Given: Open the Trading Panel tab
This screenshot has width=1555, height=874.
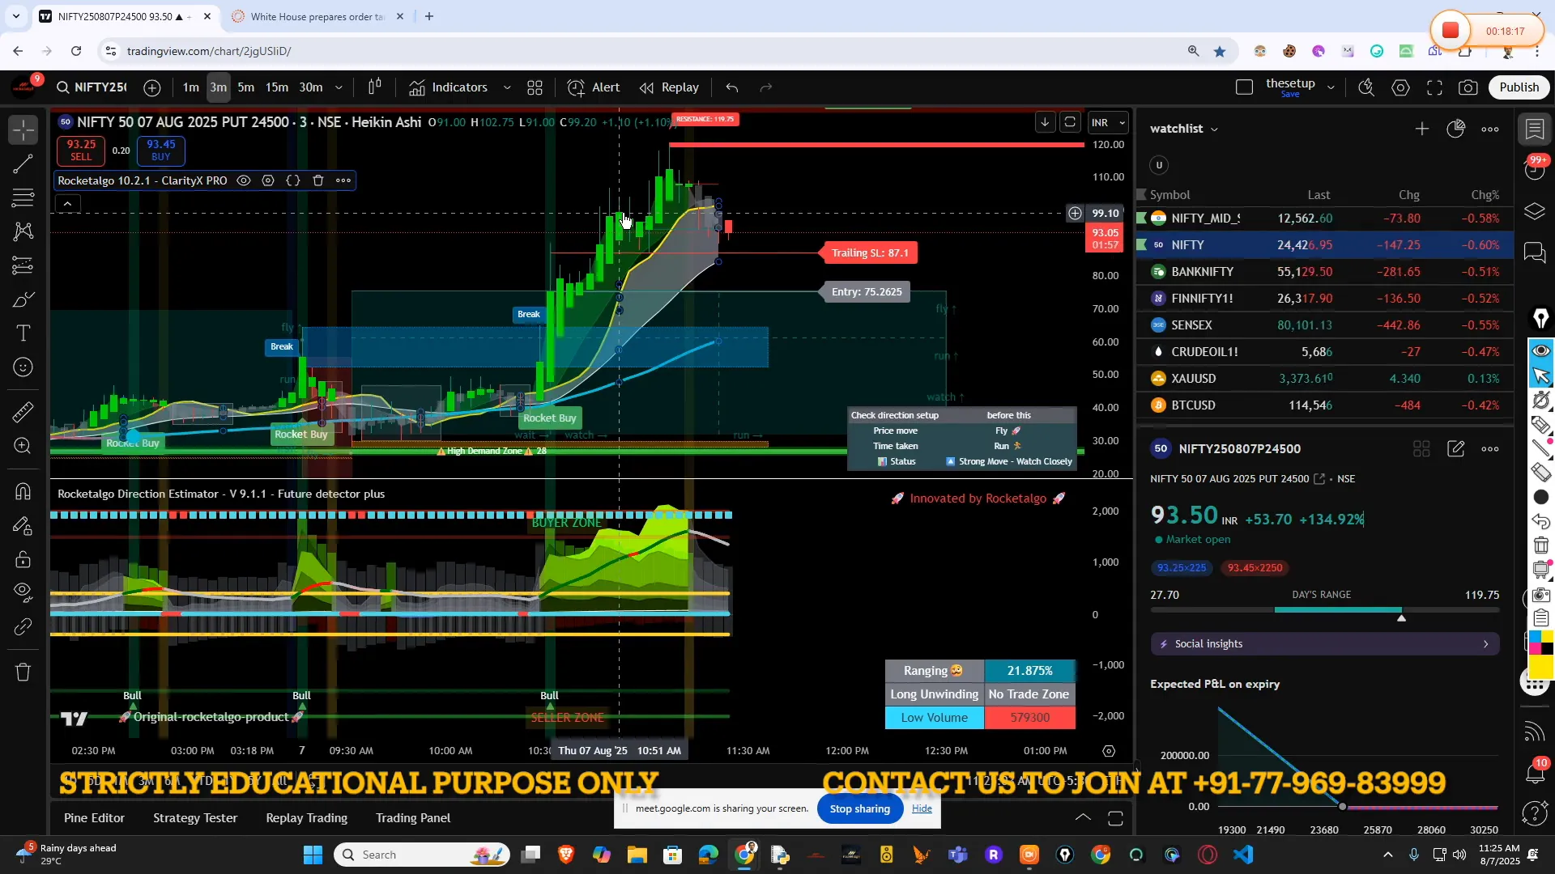Looking at the screenshot, I should click(413, 818).
